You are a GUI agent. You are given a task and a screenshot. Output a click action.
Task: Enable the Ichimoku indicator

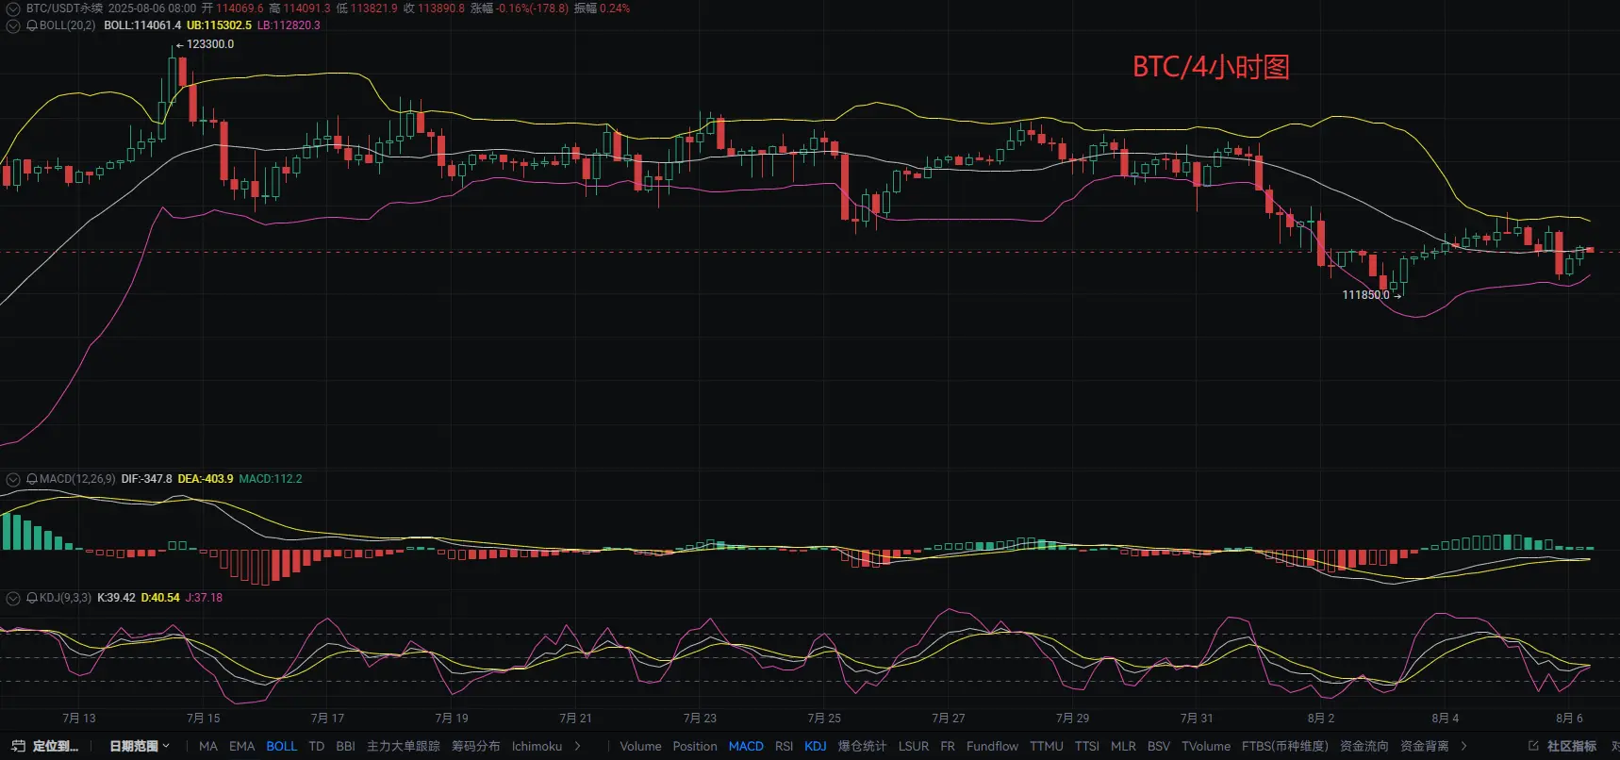click(537, 746)
